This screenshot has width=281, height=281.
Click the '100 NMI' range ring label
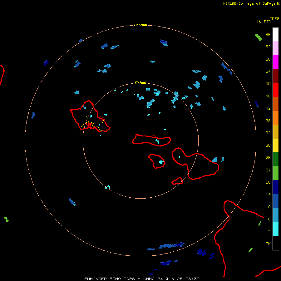coord(140,25)
